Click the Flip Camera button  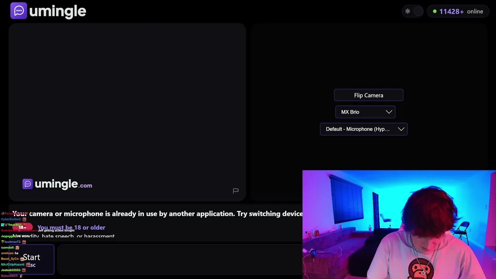coord(369,95)
